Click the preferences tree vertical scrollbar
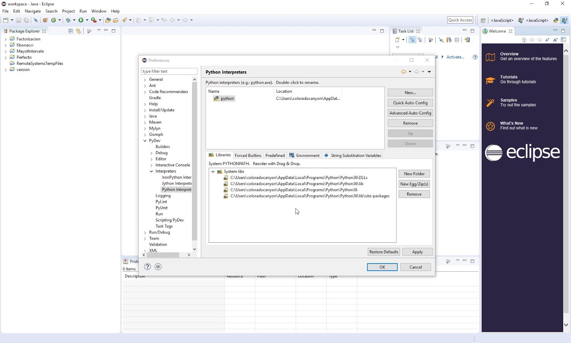Viewport: 571px width, 343px height. (x=194, y=162)
